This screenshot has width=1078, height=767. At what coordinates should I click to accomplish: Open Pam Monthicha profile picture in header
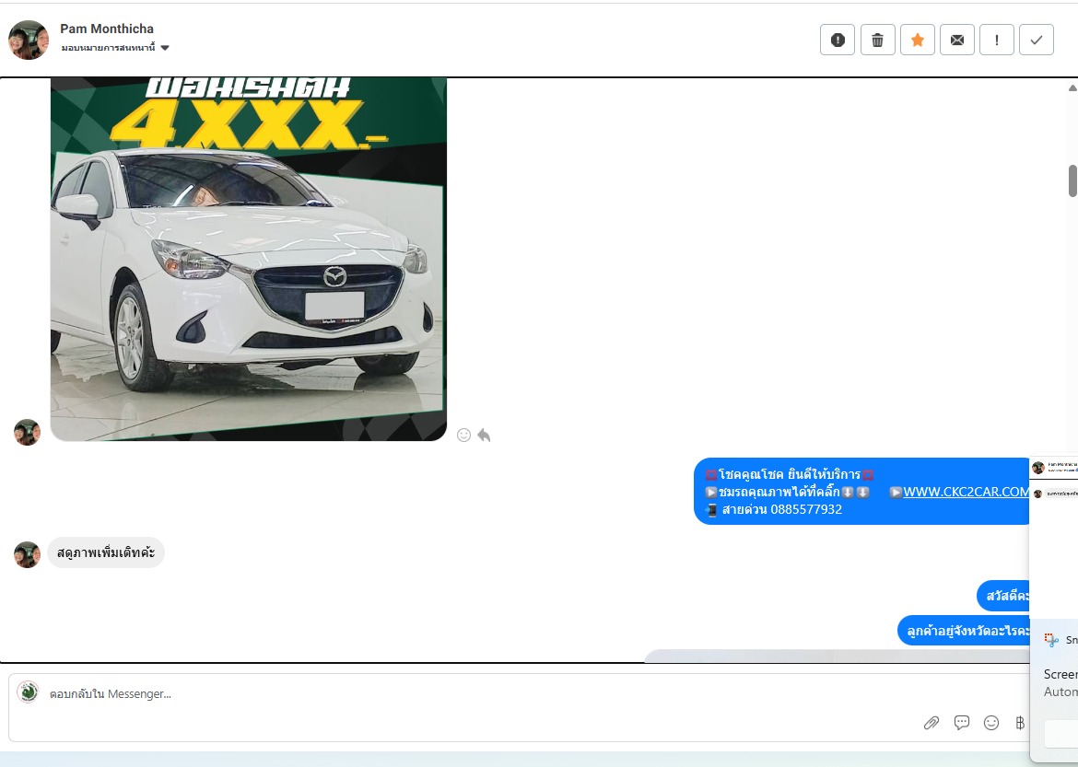(x=29, y=40)
